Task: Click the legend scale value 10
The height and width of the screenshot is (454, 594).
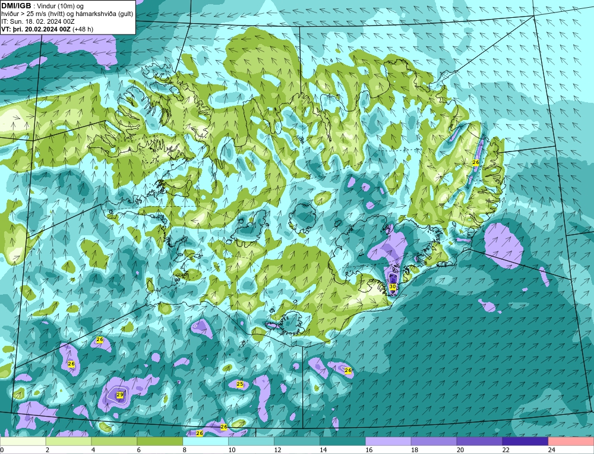Action: pyautogui.click(x=232, y=450)
